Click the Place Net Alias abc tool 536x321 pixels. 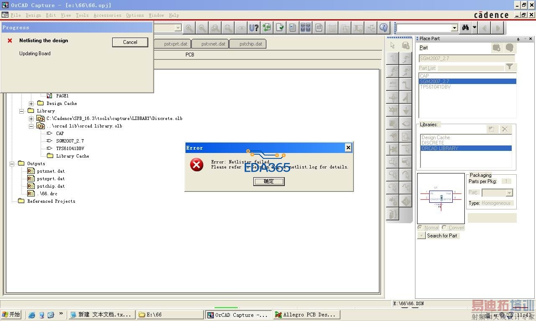click(x=393, y=84)
